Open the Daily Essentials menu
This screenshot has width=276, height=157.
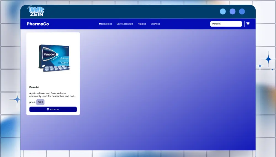coord(125,24)
